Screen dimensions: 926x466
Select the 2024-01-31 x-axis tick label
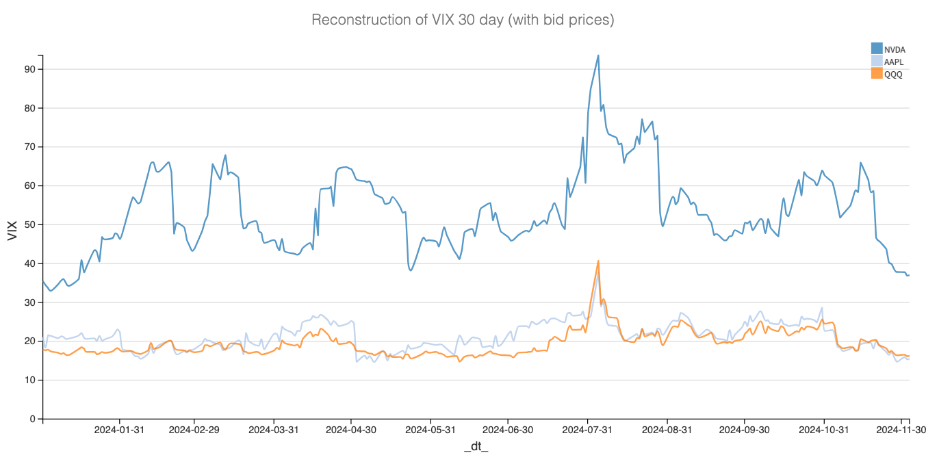pos(119,430)
